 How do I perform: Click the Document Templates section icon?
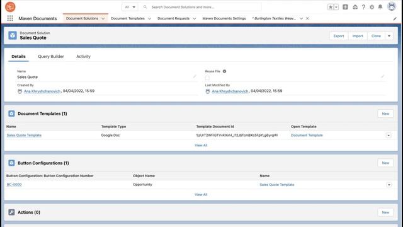pyautogui.click(x=11, y=113)
